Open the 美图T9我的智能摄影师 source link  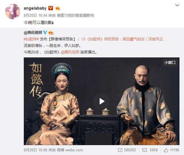coord(76,15)
